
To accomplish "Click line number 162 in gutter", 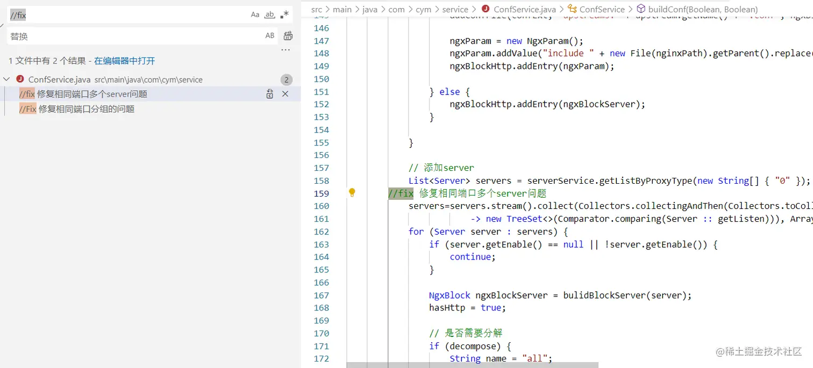I will [x=322, y=232].
